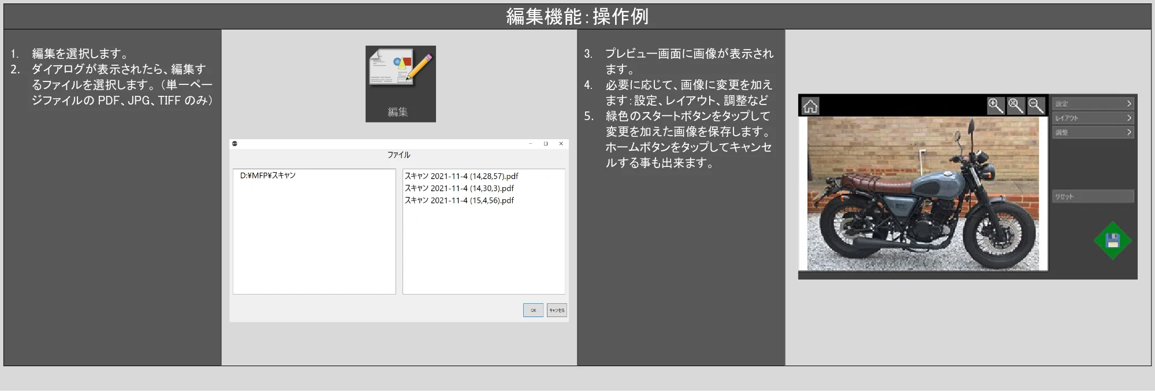The width and height of the screenshot is (1155, 391).
Task: Click the リセット reset button
Action: (1093, 196)
